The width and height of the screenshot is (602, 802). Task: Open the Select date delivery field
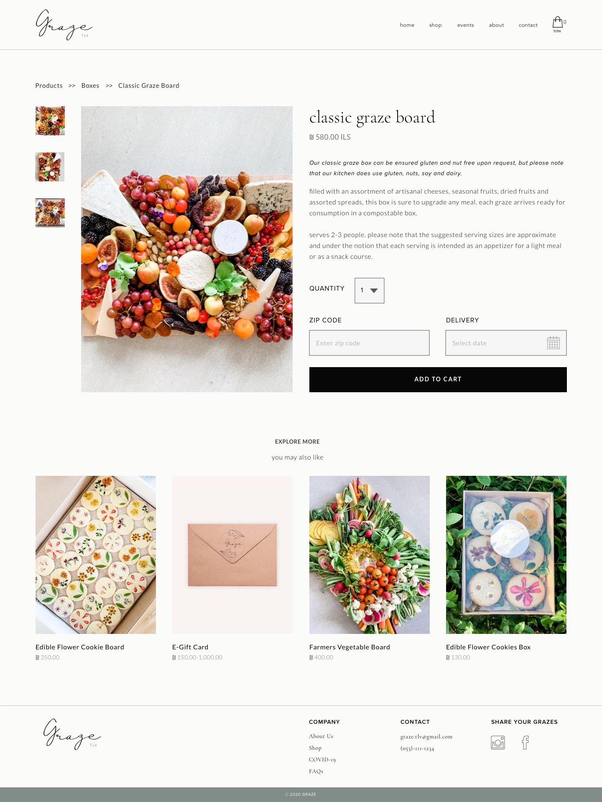pos(506,343)
